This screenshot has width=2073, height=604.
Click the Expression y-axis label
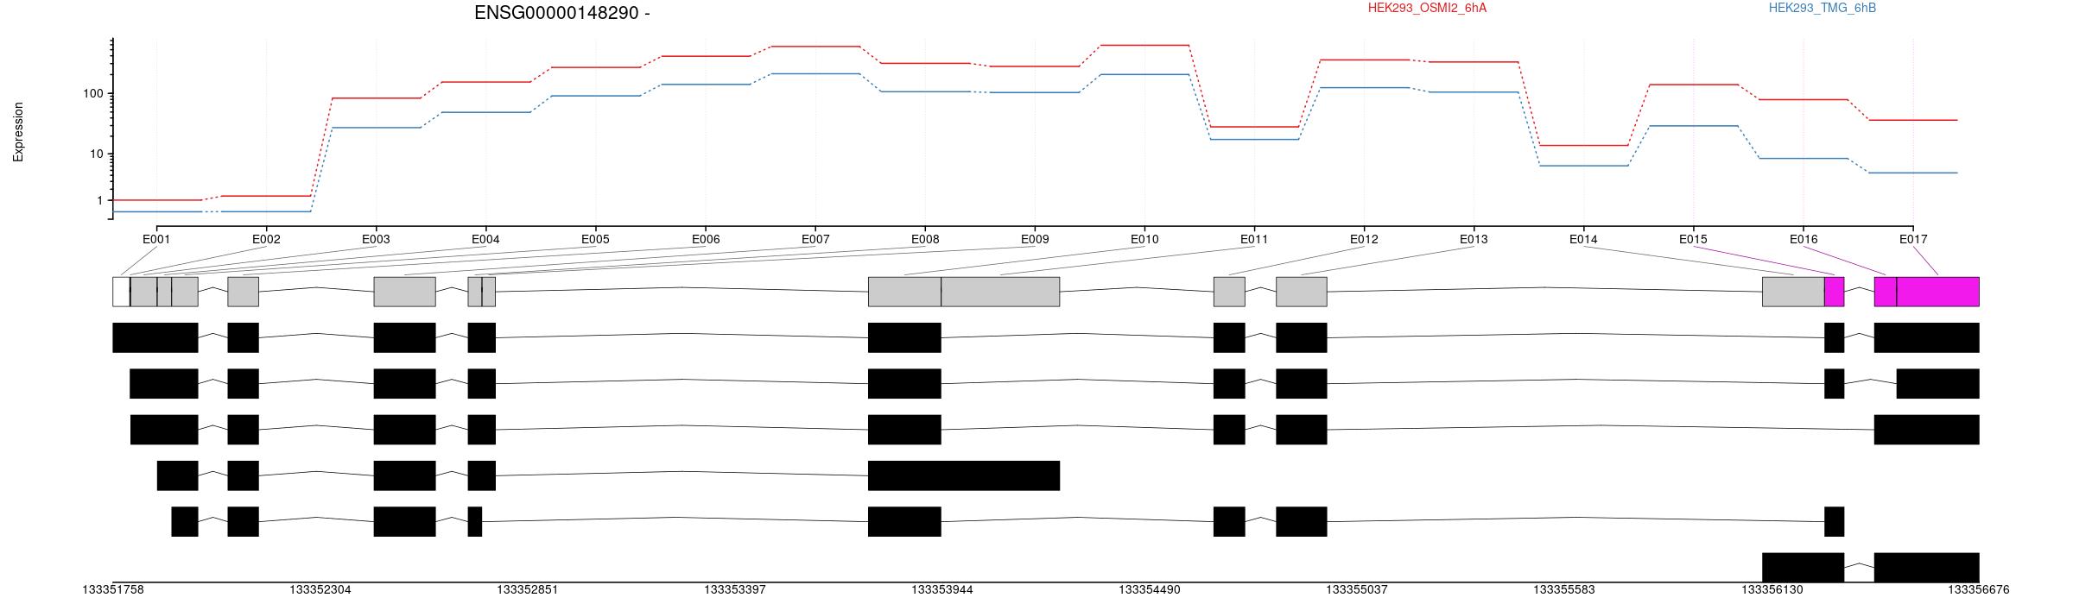(x=18, y=132)
